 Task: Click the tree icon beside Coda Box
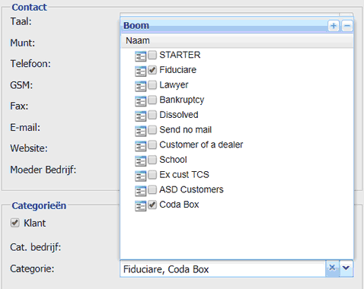point(140,206)
